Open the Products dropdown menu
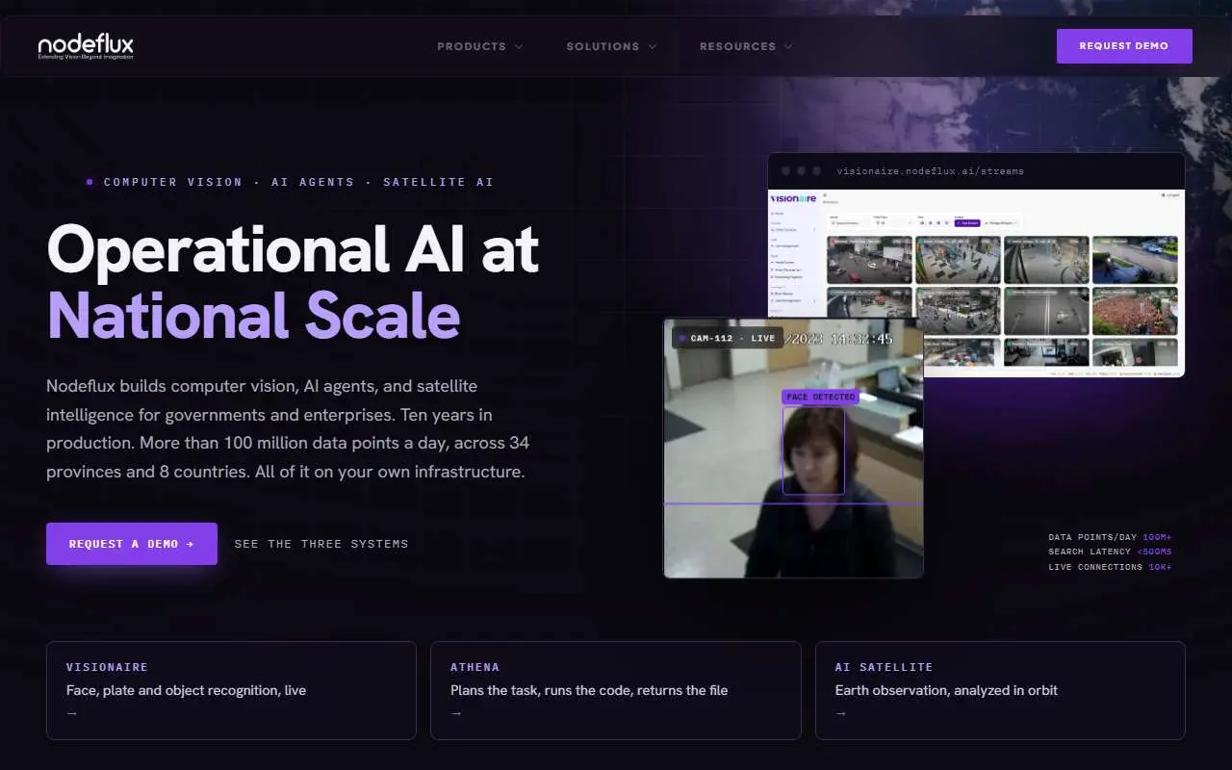 coord(480,46)
